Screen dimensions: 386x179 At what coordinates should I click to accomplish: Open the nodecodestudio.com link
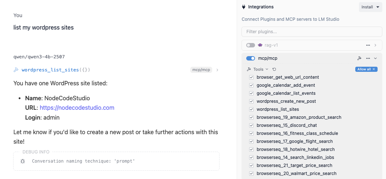pos(77,108)
